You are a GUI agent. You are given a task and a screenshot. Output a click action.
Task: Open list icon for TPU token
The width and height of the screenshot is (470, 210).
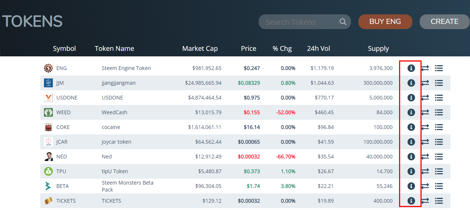pyautogui.click(x=439, y=171)
